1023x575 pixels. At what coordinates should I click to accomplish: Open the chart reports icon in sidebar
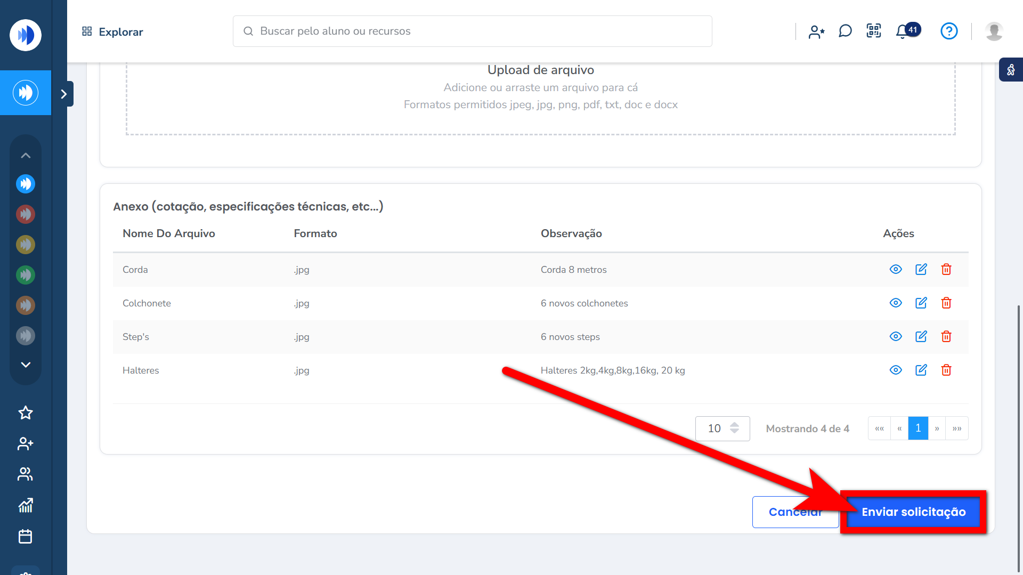coord(26,505)
